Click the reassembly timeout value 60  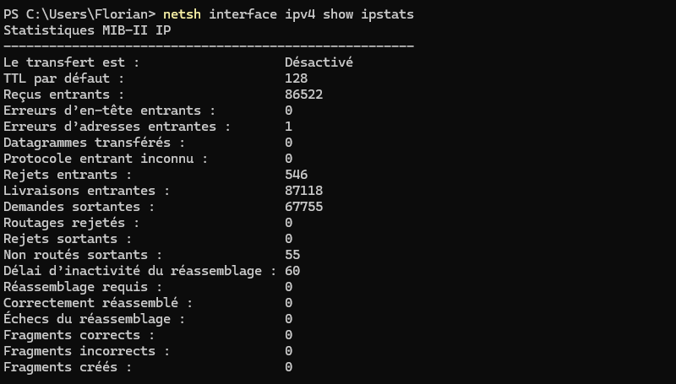(x=292, y=271)
